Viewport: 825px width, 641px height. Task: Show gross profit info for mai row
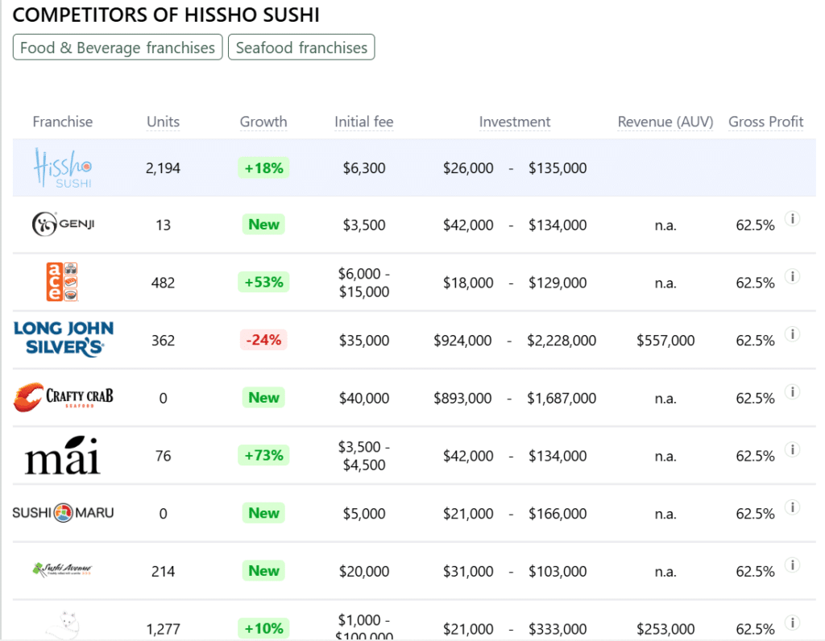[x=793, y=449]
